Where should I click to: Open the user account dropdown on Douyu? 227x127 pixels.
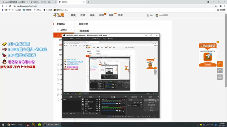point(163,15)
